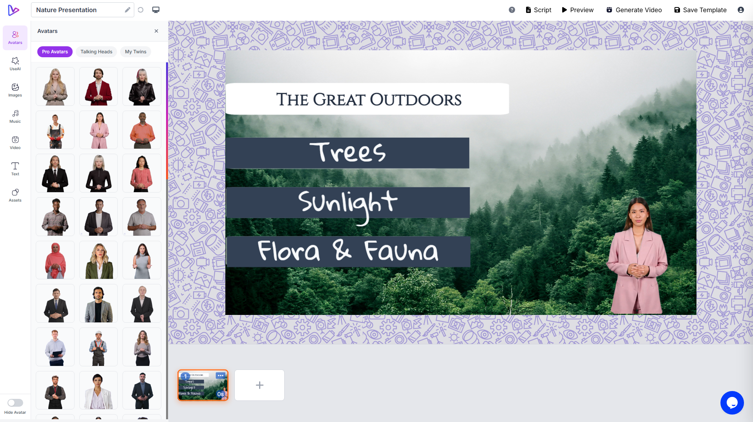The width and height of the screenshot is (753, 422).
Task: Click Generate Video button
Action: (x=634, y=10)
